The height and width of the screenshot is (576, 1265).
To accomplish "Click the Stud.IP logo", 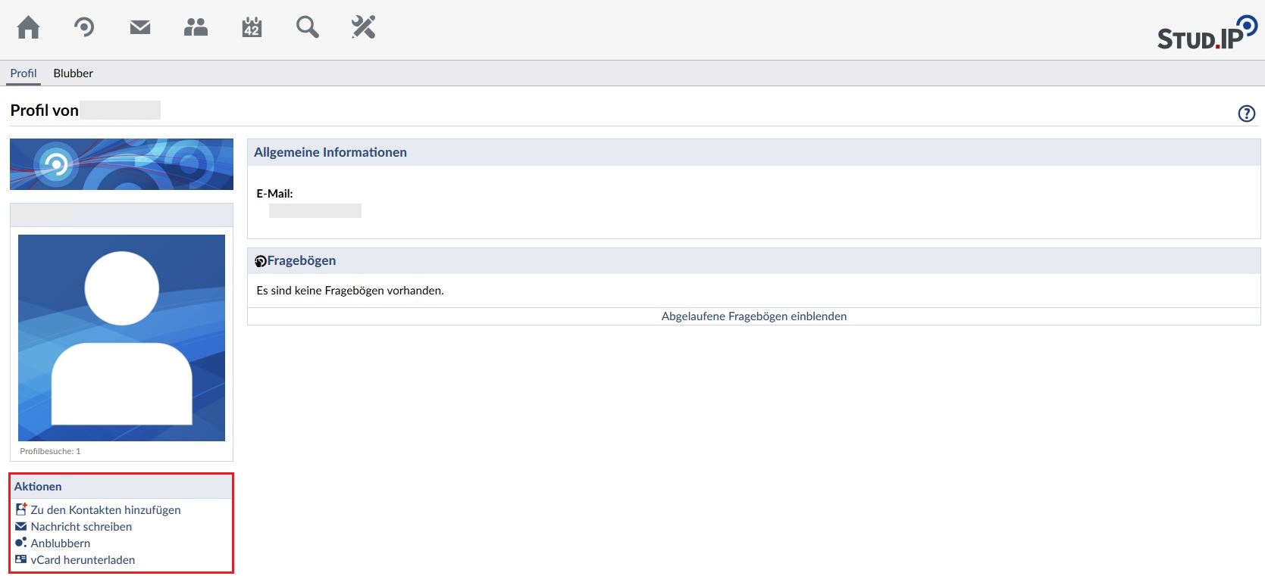I will 1206,34.
